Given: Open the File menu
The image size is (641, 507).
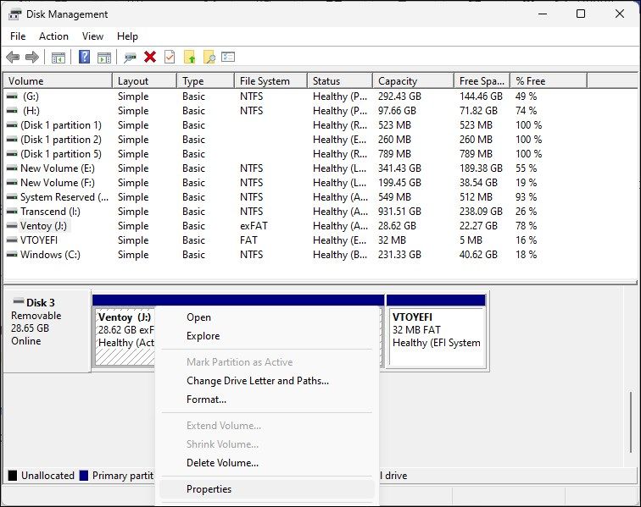Looking at the screenshot, I should [x=18, y=36].
